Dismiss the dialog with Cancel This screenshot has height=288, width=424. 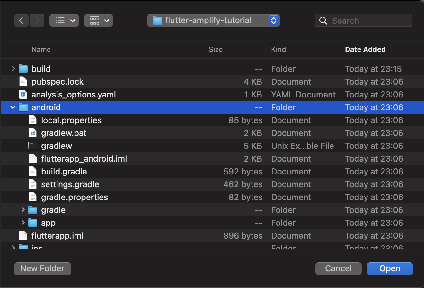click(x=338, y=268)
